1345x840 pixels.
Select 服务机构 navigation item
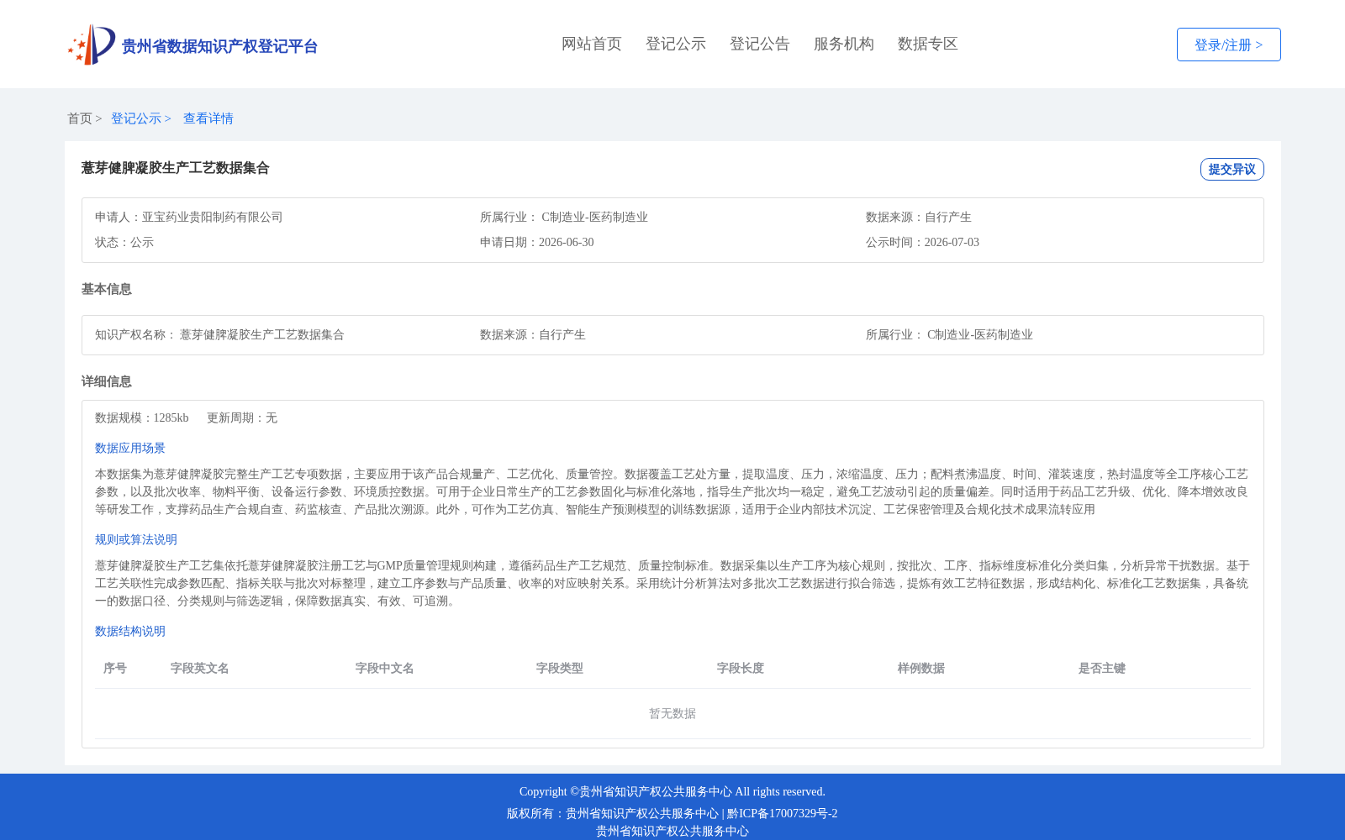(844, 44)
